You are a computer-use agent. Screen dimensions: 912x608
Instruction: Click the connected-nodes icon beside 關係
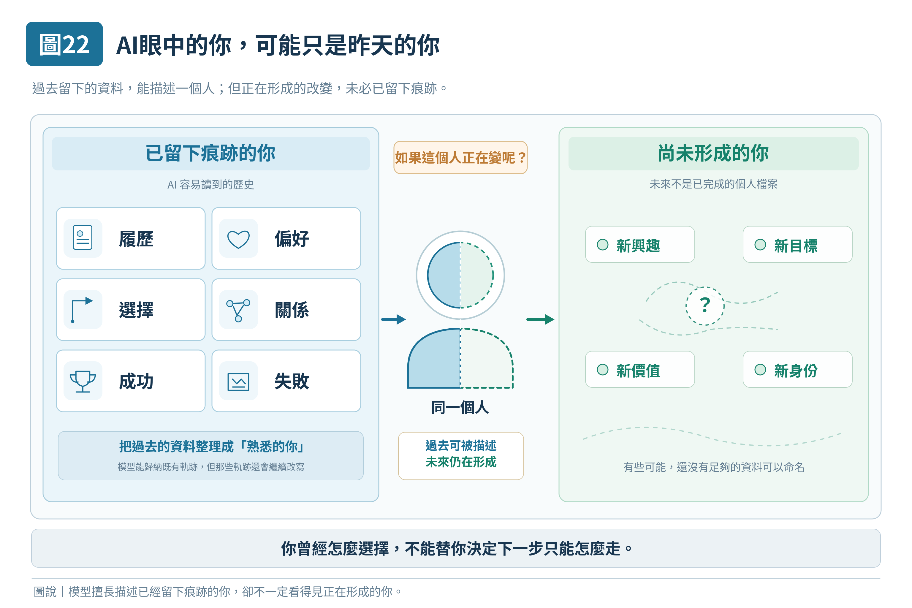pyautogui.click(x=238, y=310)
